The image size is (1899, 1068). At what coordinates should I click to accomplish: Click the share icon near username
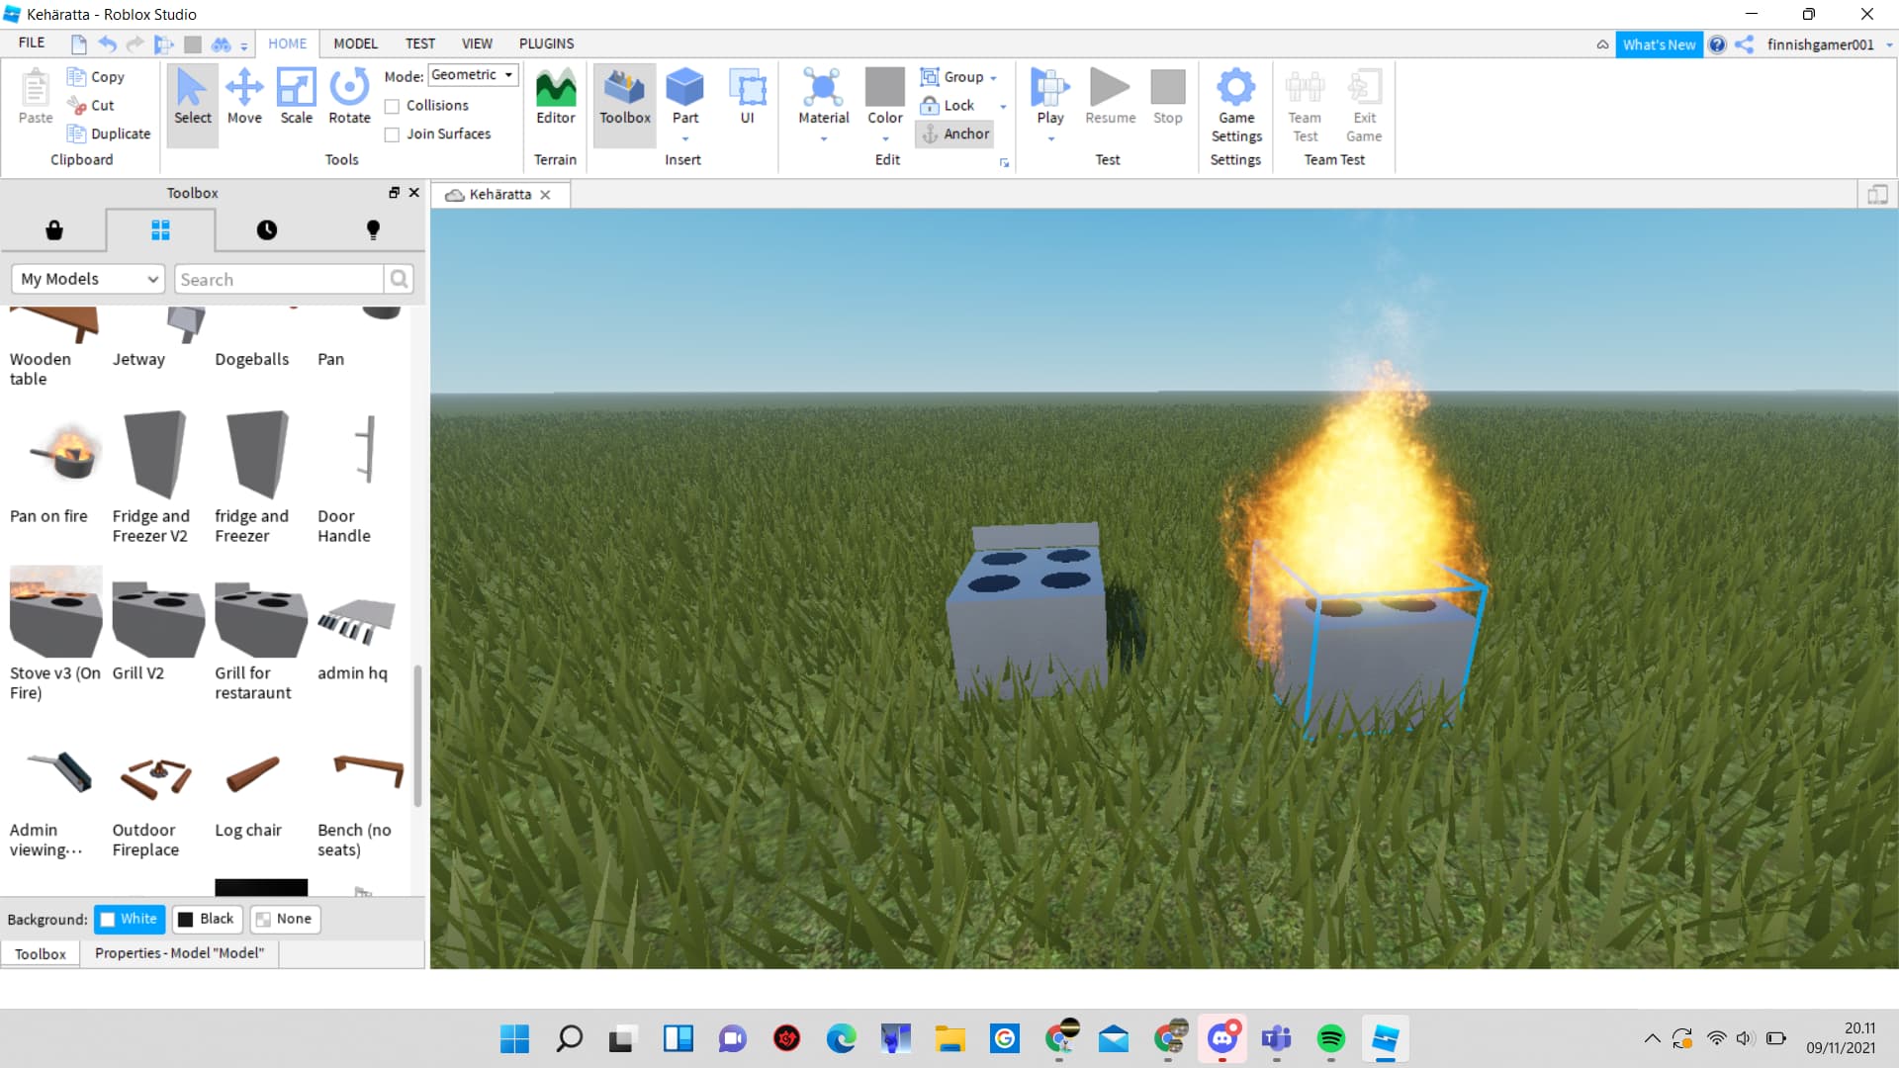[1744, 44]
